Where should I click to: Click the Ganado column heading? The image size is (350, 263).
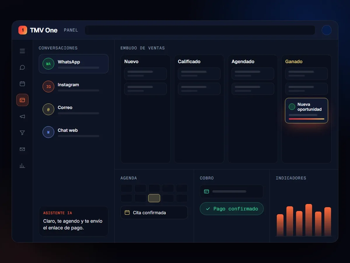[294, 62]
